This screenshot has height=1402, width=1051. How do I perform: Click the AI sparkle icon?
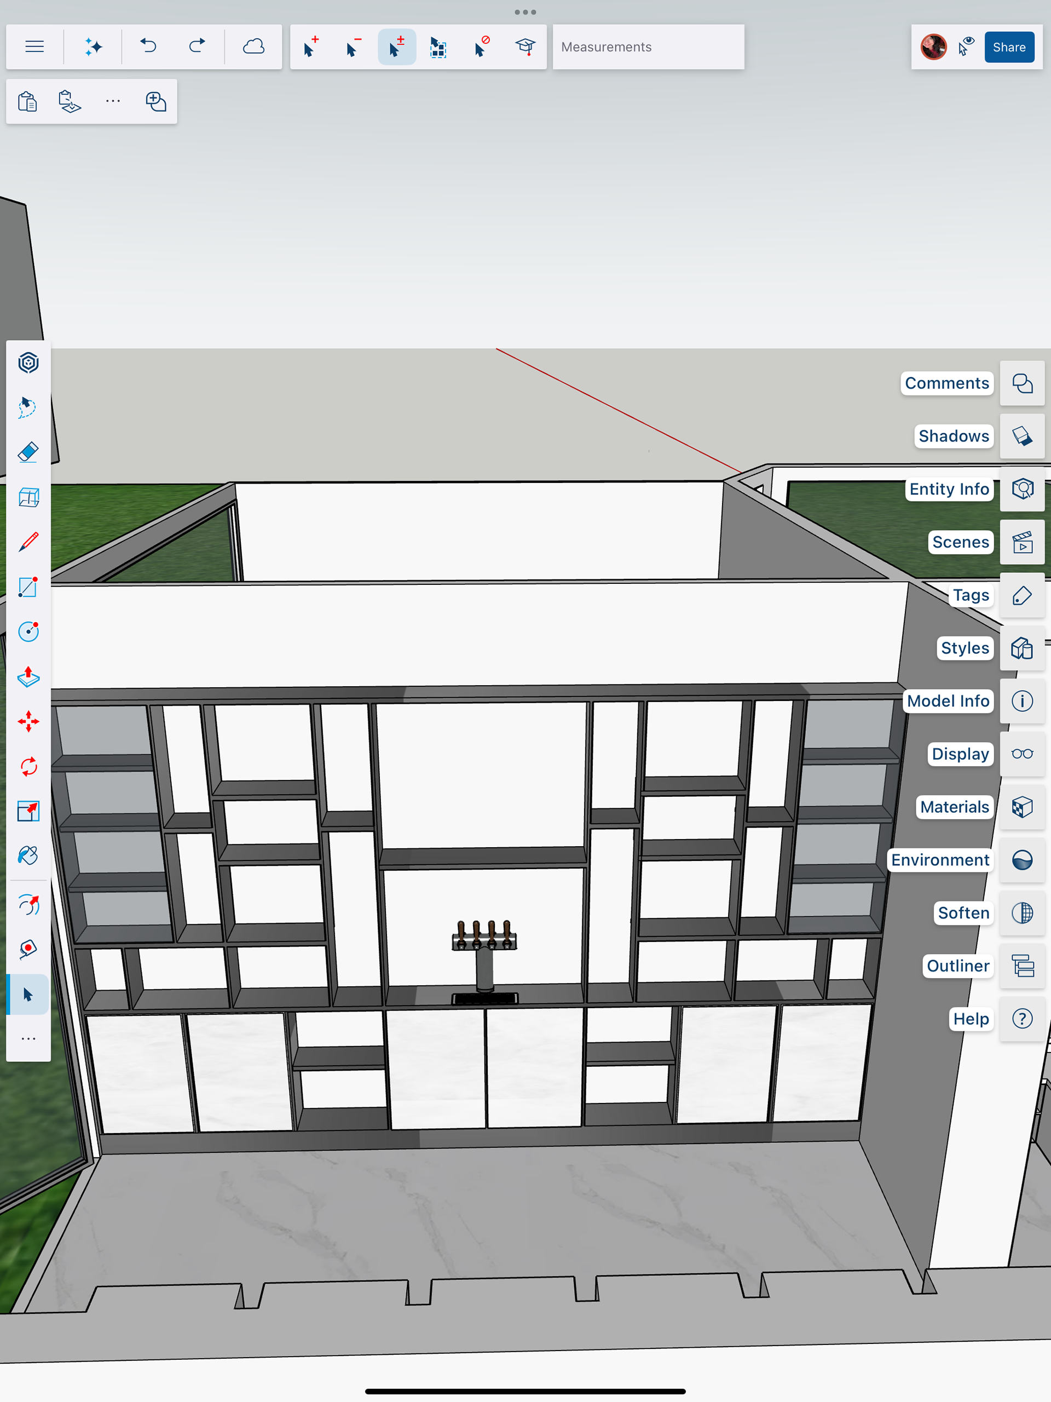93,47
